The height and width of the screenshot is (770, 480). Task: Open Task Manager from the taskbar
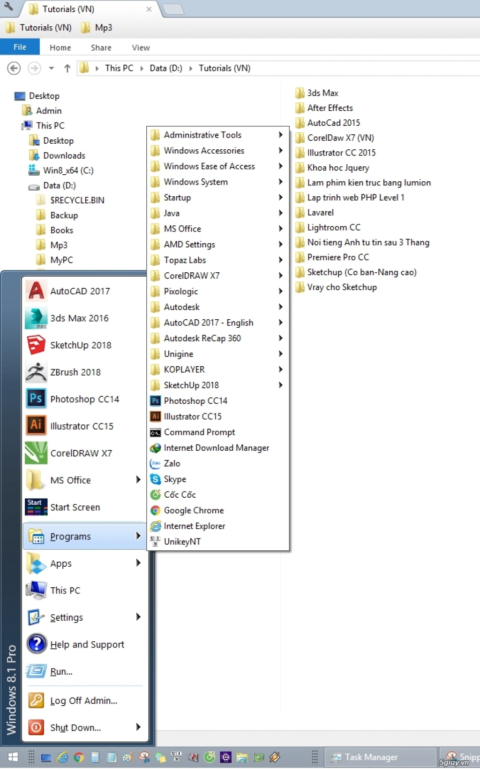[380, 757]
